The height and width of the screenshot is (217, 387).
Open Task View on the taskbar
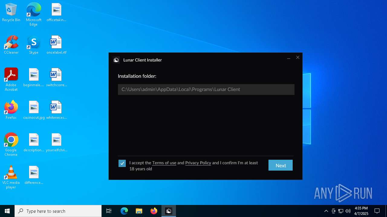109,211
